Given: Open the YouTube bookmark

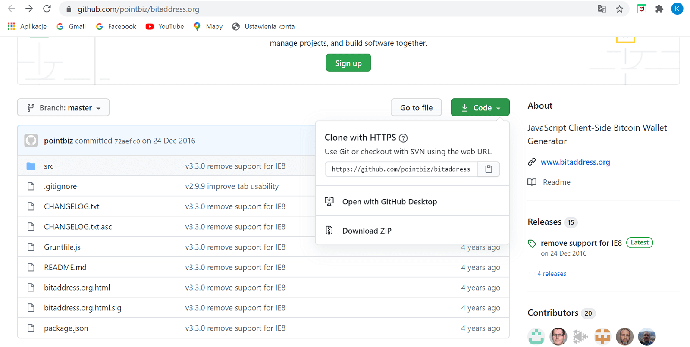Looking at the screenshot, I should 165,26.
